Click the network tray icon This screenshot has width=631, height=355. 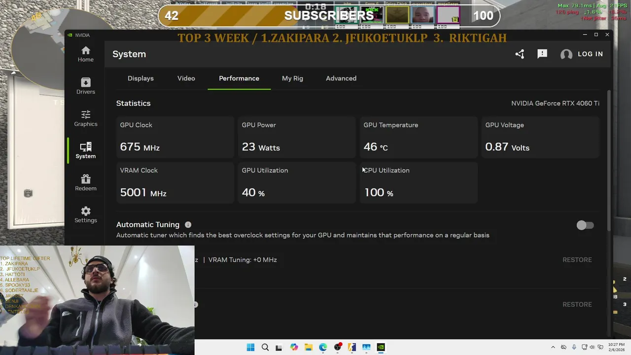(585, 347)
